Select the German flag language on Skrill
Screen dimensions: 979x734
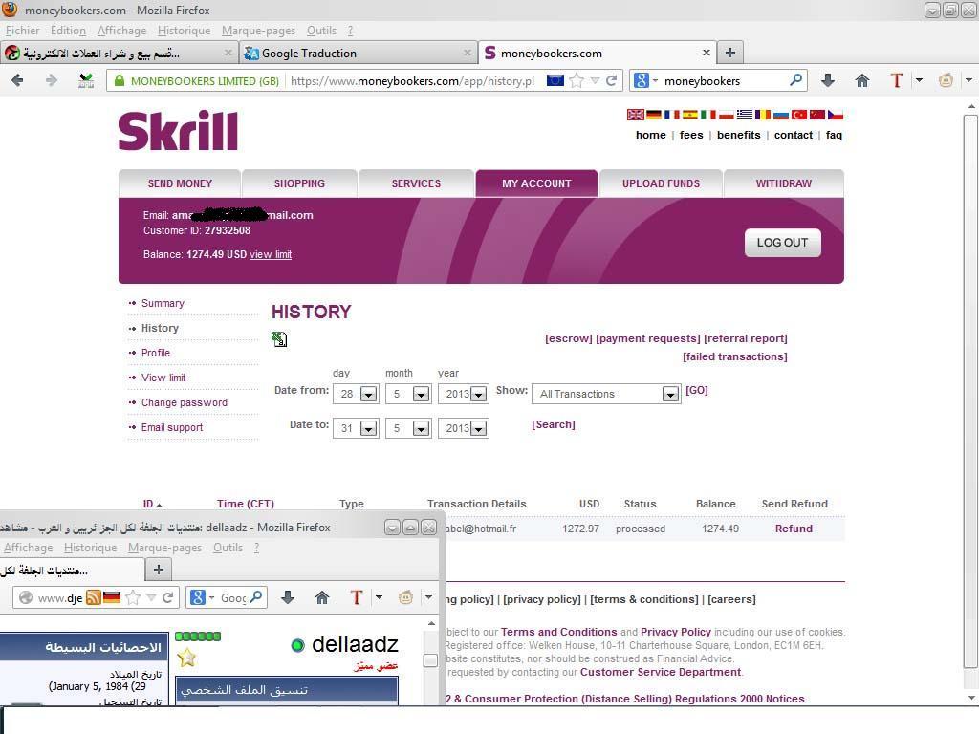coord(654,115)
